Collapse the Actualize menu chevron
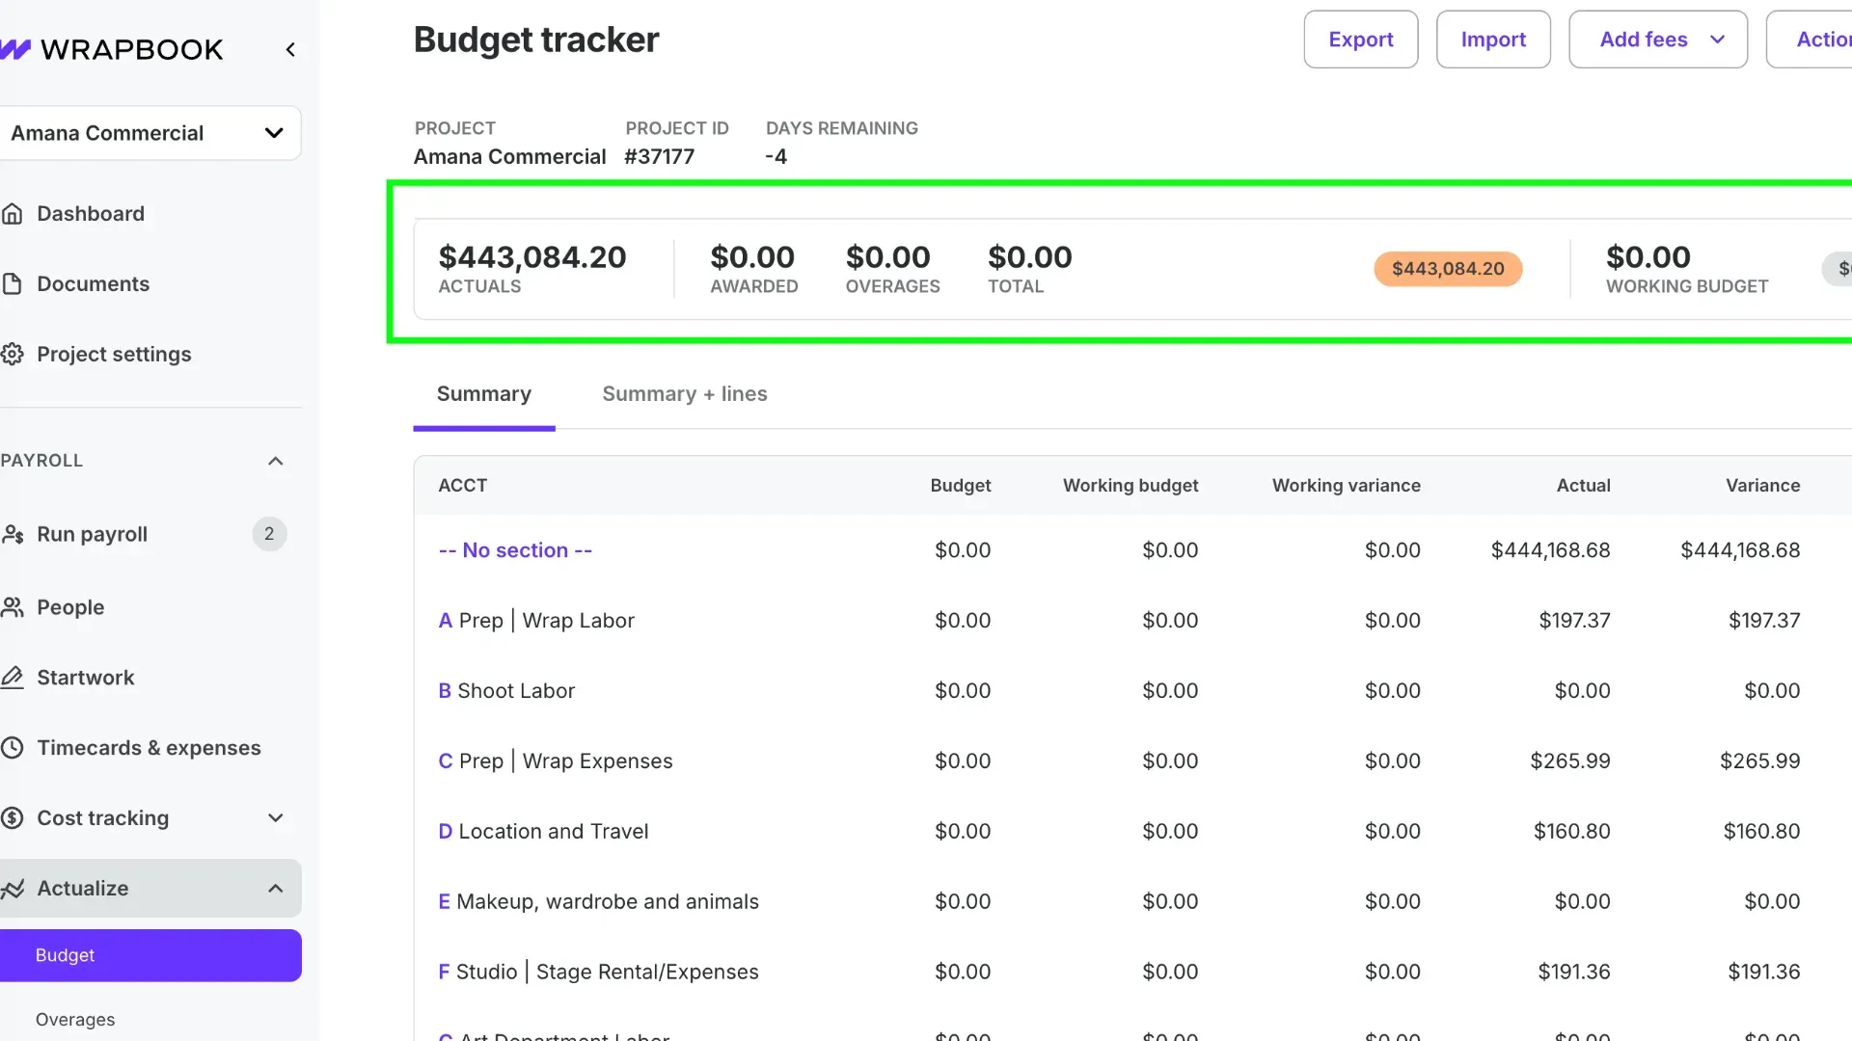The width and height of the screenshot is (1852, 1041). [x=275, y=889]
